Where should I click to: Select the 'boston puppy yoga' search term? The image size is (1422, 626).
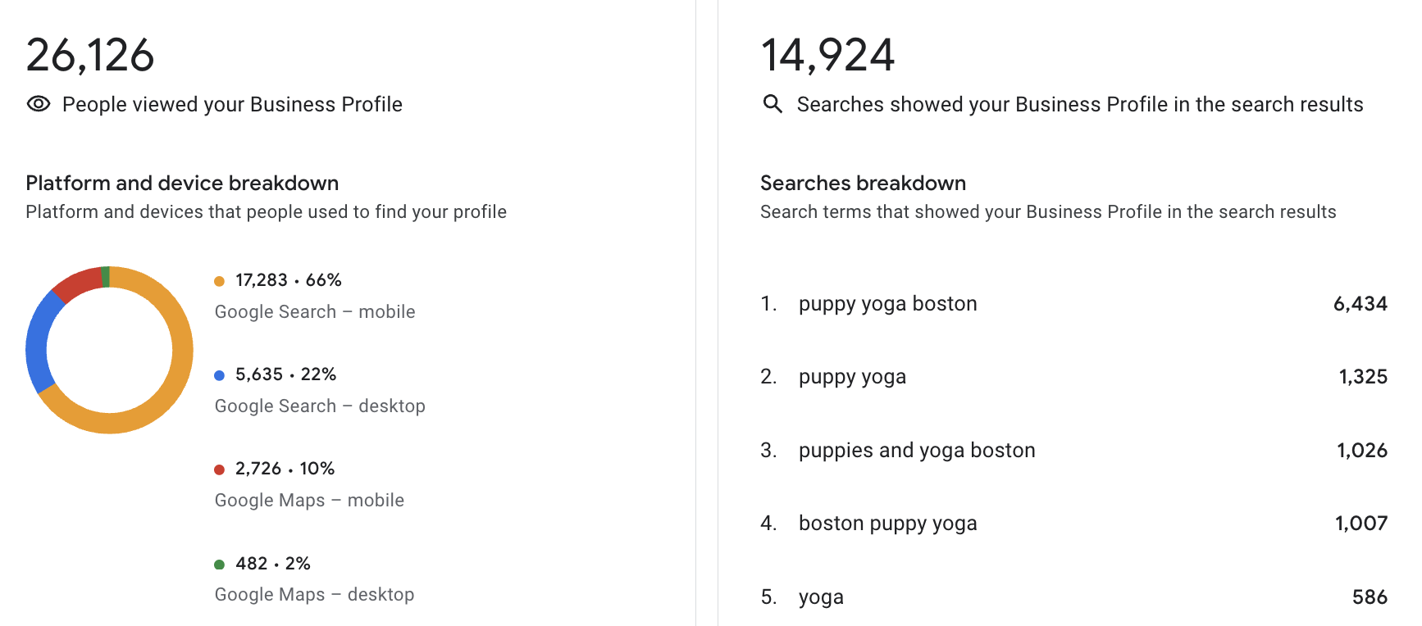click(887, 524)
